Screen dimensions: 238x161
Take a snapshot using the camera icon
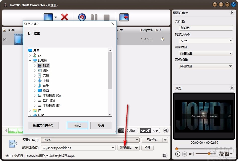[x=227, y=154]
